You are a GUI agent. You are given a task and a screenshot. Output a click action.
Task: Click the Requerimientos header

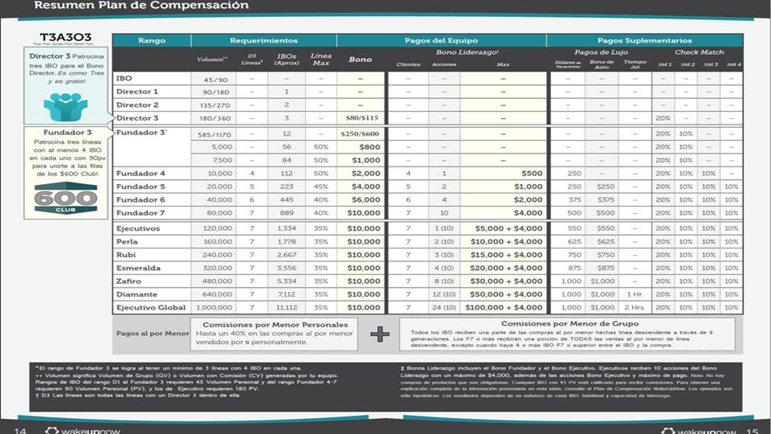263,40
